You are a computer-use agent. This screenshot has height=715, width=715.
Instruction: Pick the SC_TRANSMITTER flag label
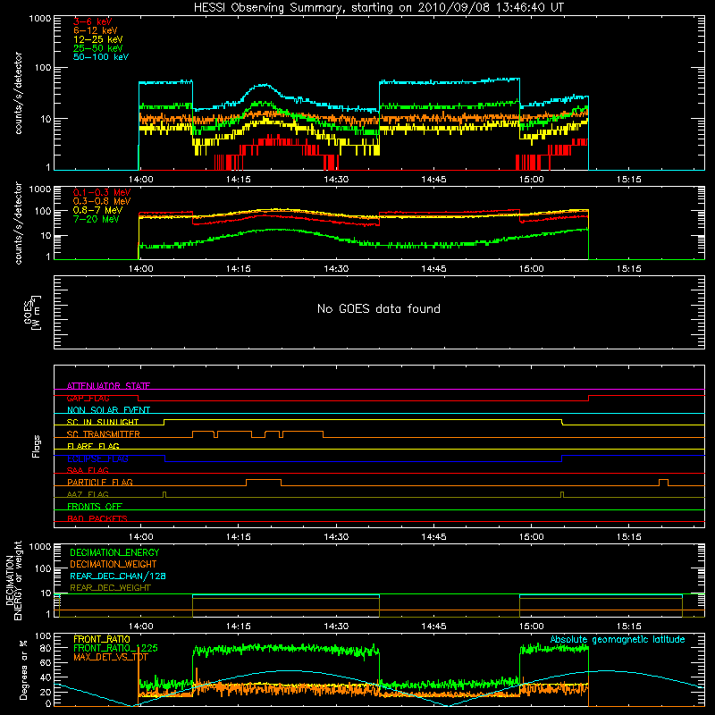(x=103, y=434)
